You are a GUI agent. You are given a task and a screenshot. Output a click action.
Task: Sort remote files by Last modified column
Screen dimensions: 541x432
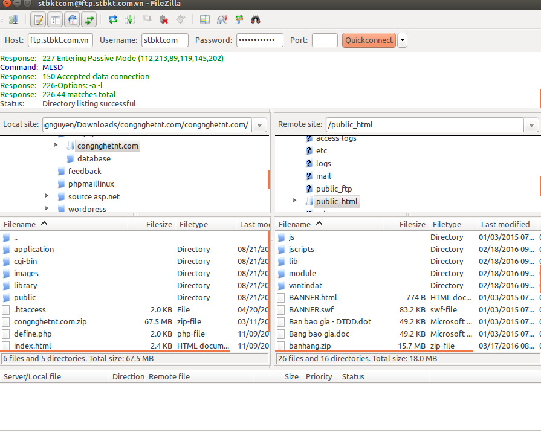pyautogui.click(x=505, y=224)
